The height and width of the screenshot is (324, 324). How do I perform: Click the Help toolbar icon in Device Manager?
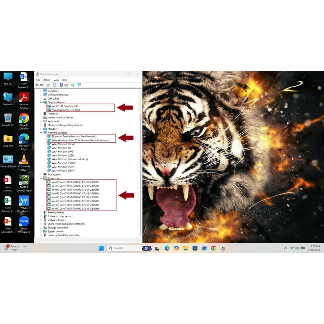coord(61,85)
